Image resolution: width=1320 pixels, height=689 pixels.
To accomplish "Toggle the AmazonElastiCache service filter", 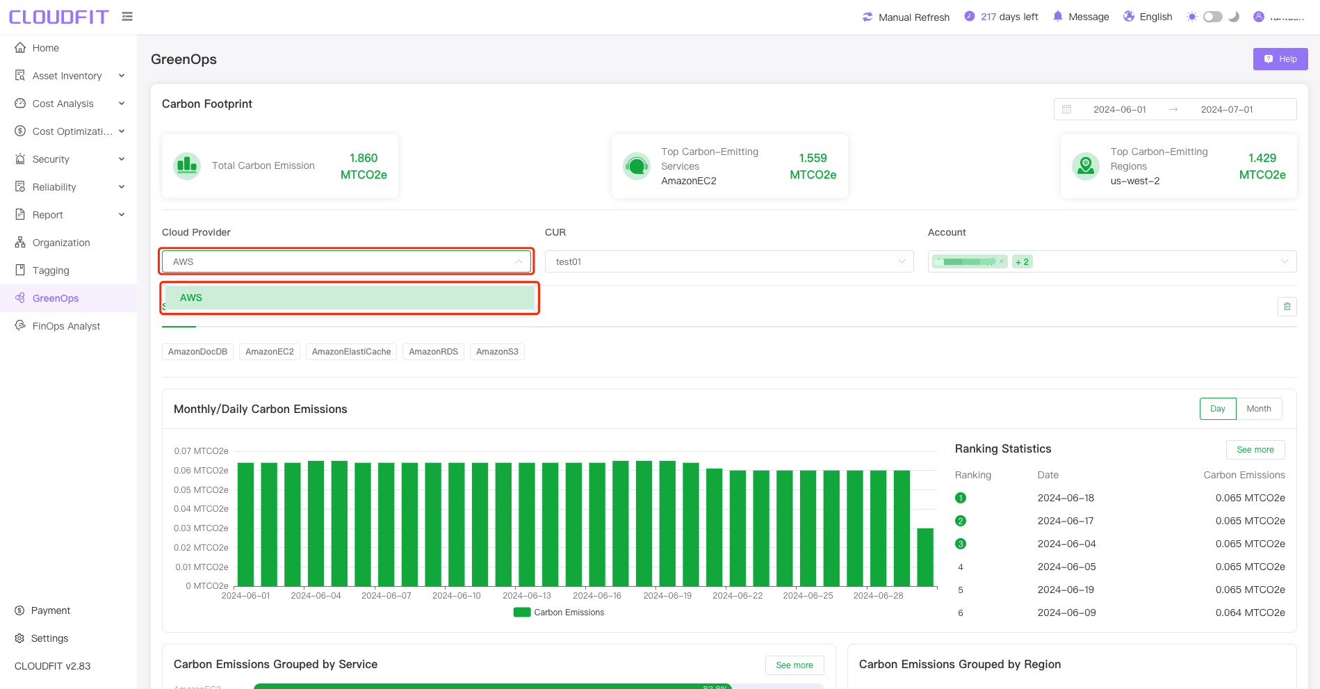I will [x=351, y=352].
